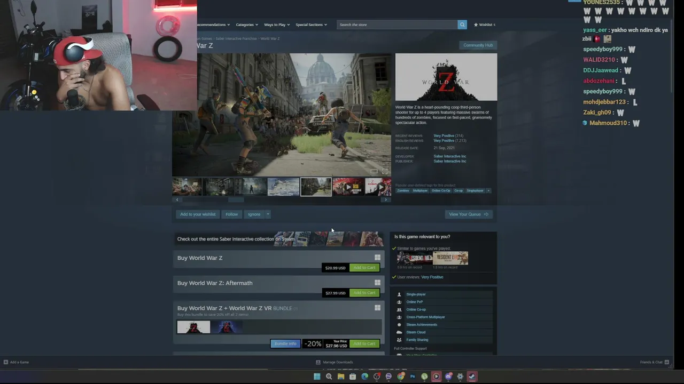Open the Windows Start menu

pos(317,377)
